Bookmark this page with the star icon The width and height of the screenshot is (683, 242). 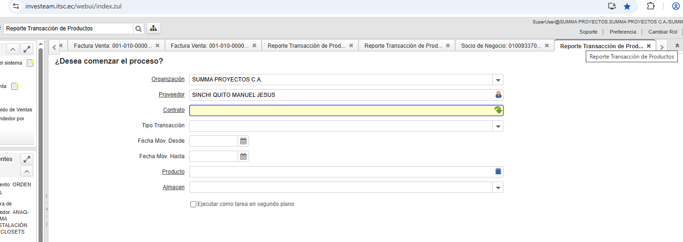tap(627, 7)
